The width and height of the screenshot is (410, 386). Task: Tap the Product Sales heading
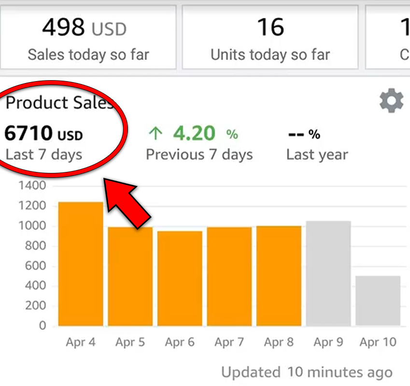(59, 102)
